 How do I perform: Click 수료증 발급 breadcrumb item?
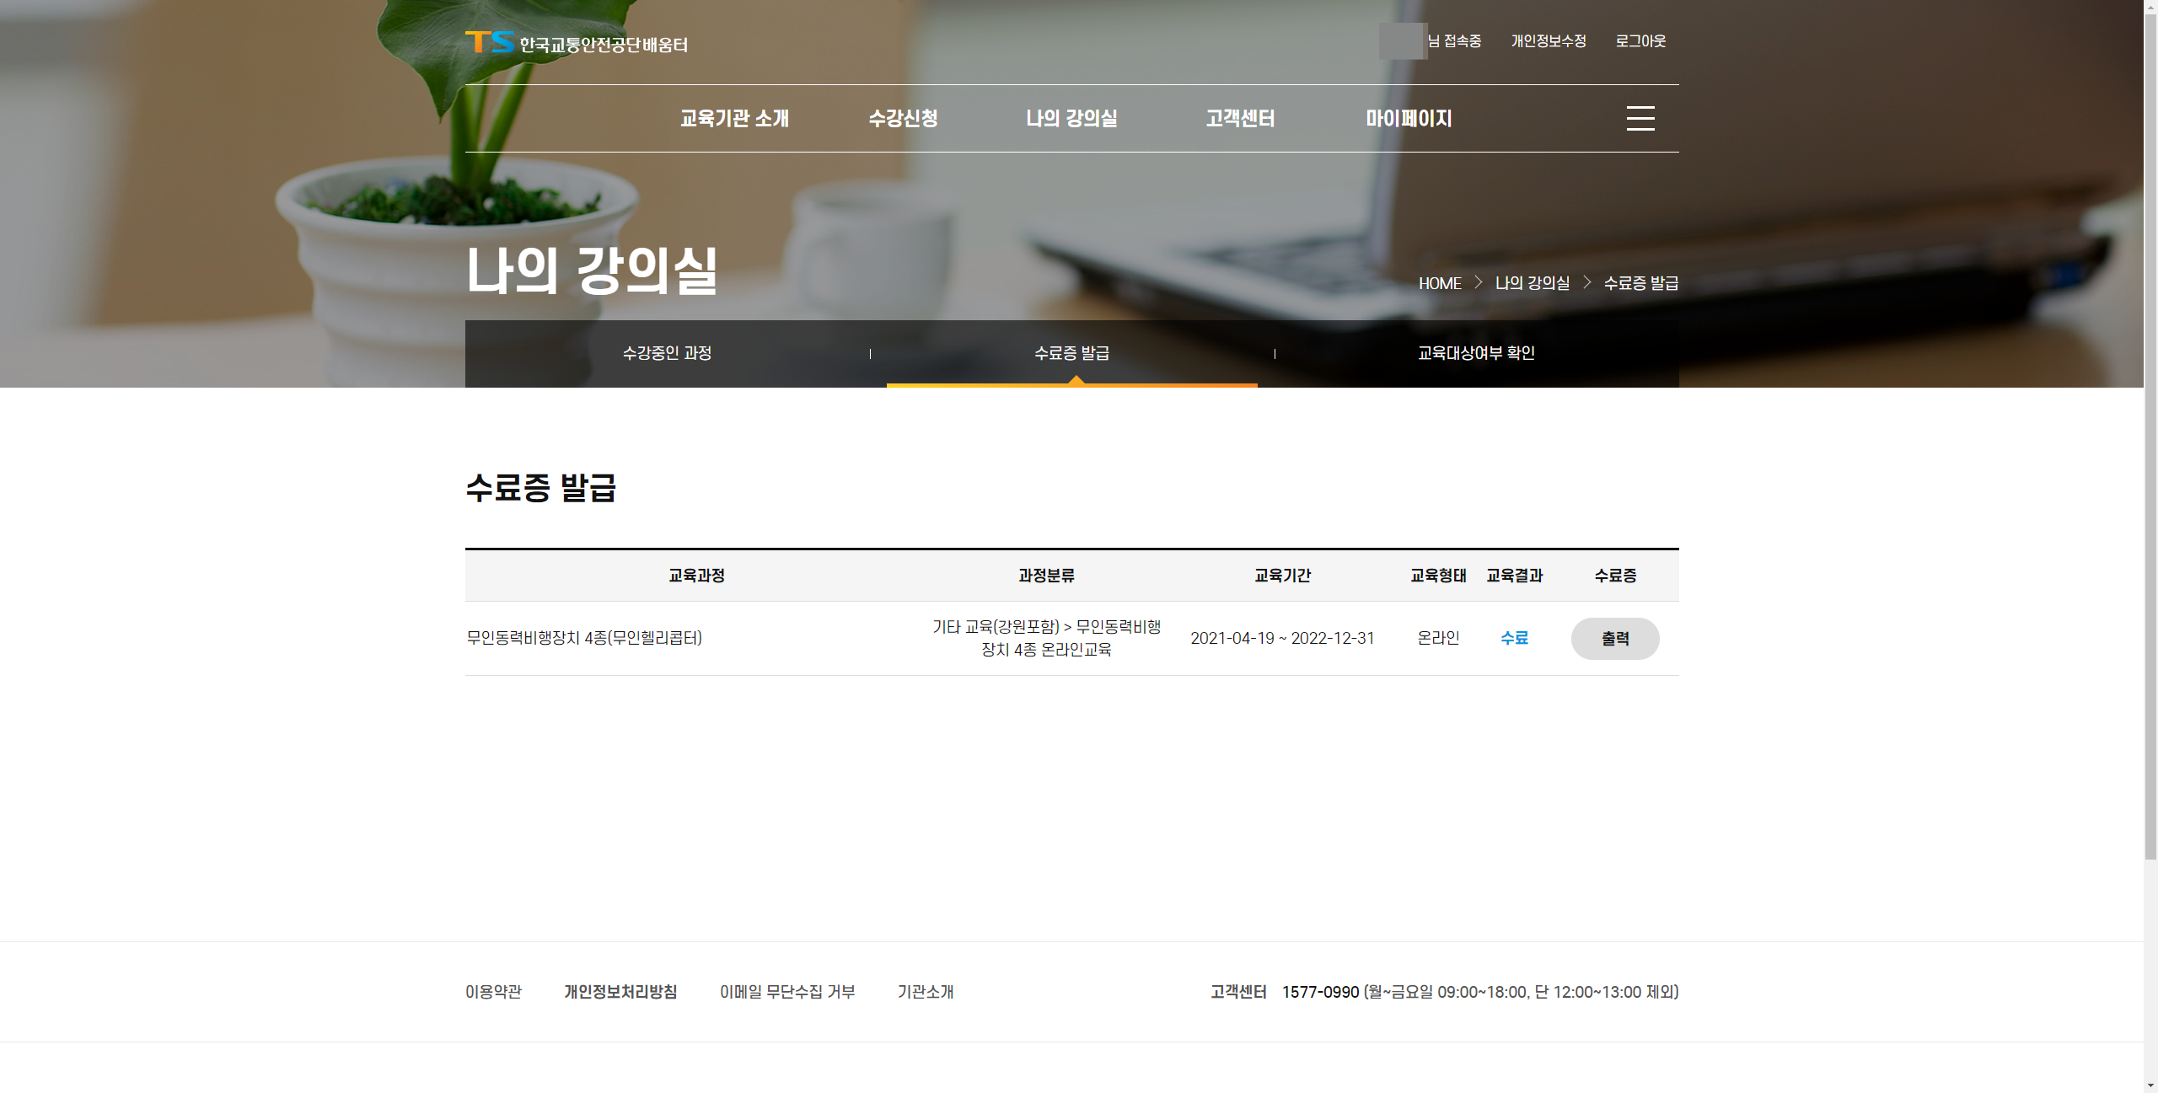pos(1641,283)
